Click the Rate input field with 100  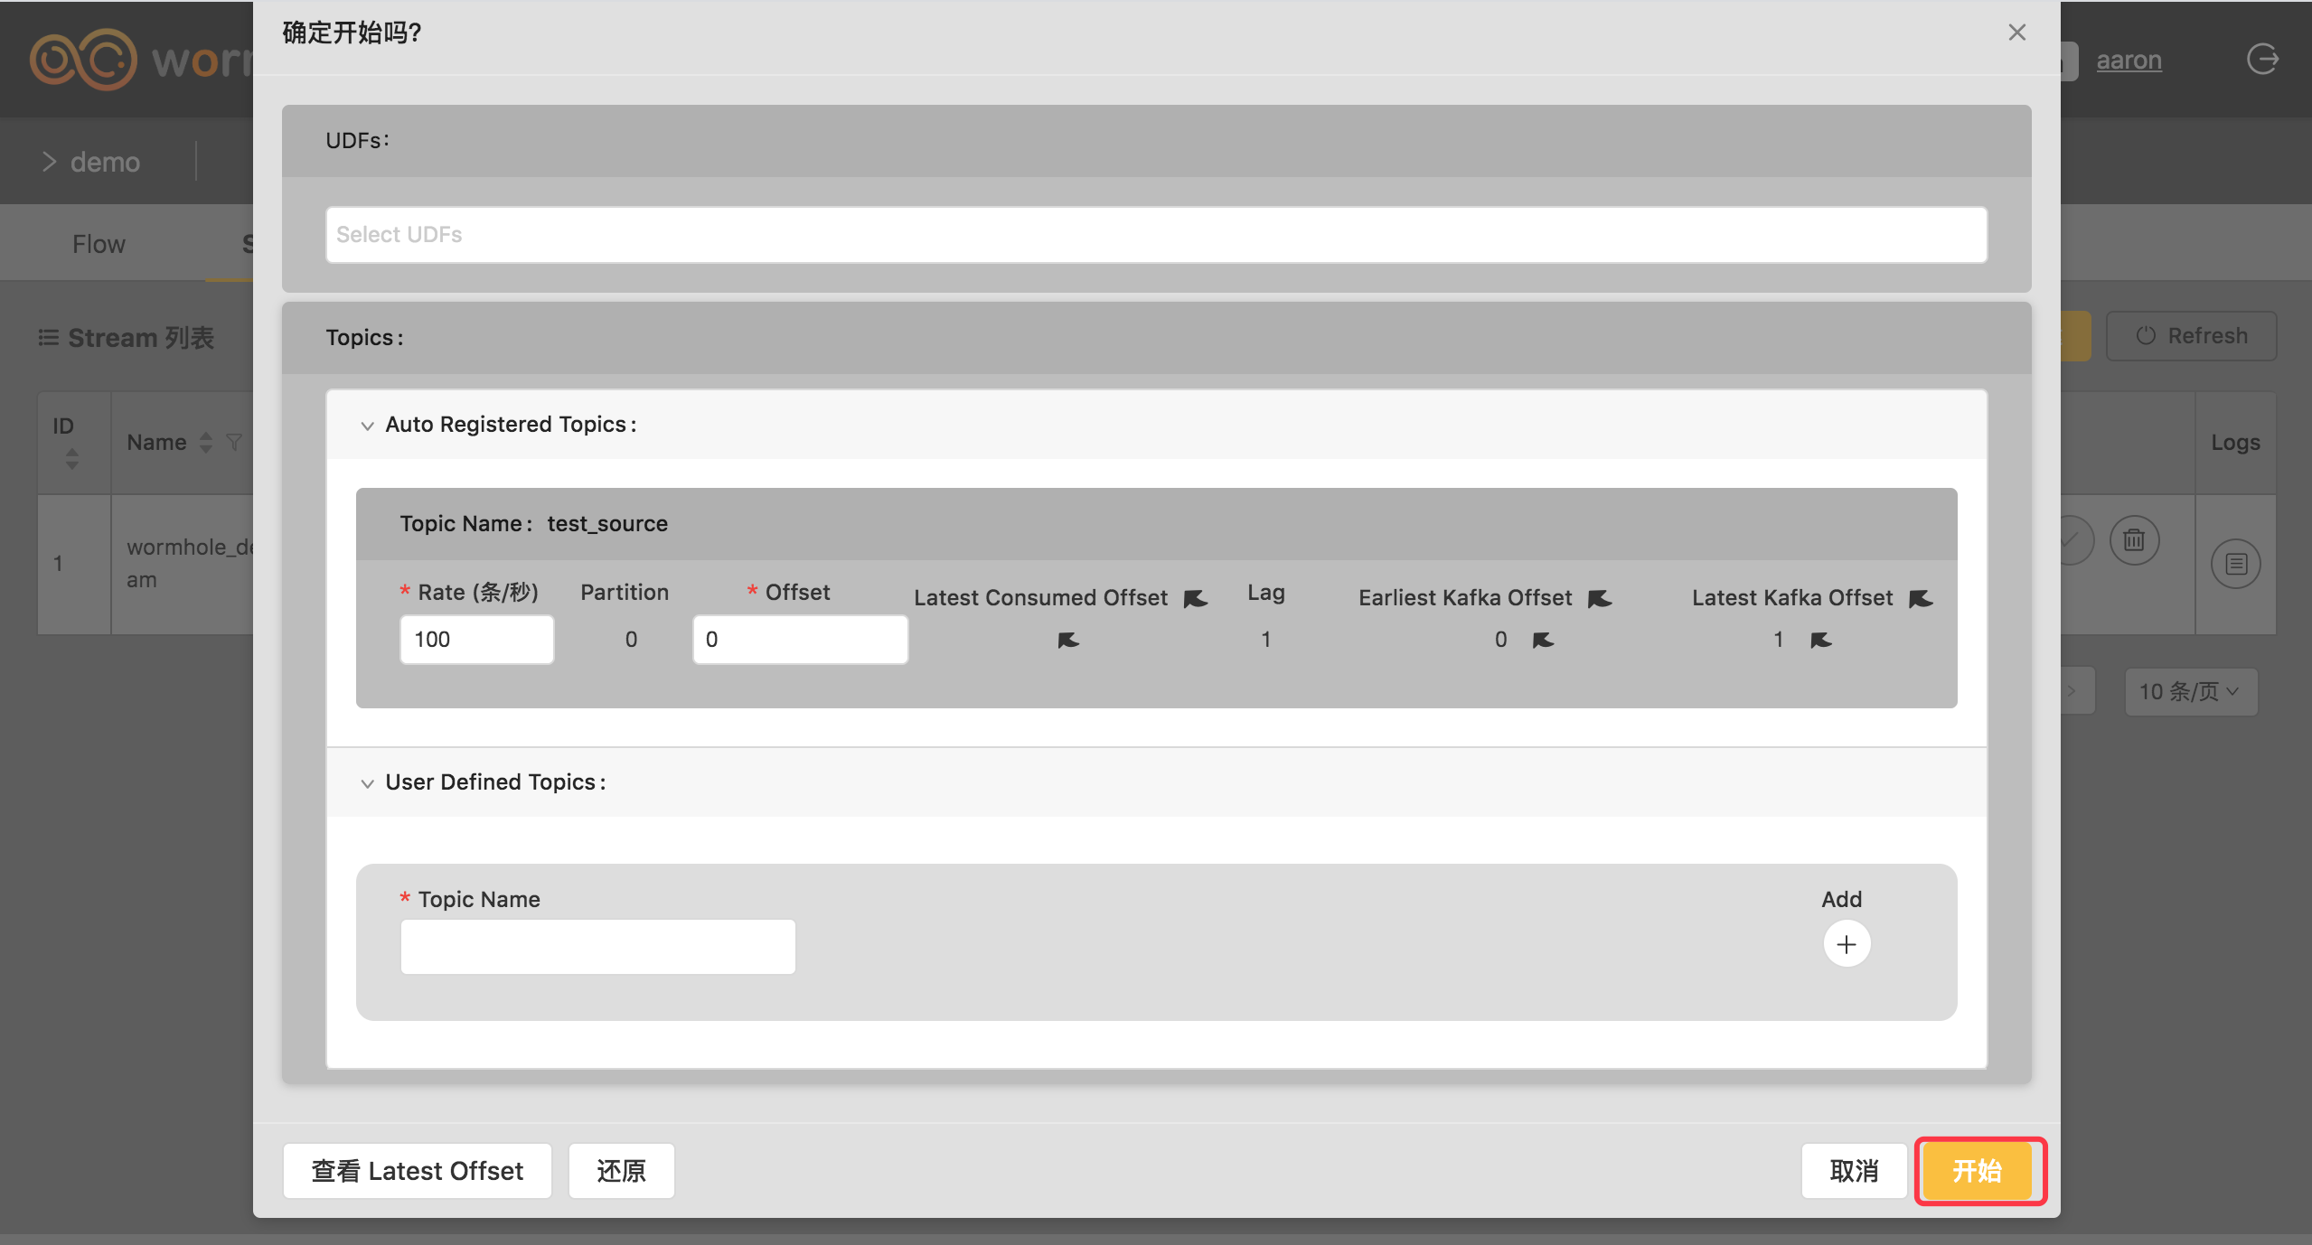(476, 640)
